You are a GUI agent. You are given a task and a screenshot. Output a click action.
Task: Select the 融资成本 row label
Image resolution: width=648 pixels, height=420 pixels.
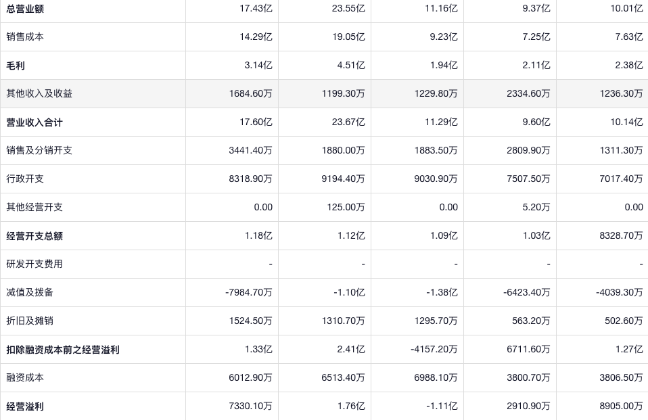pyautogui.click(x=26, y=377)
